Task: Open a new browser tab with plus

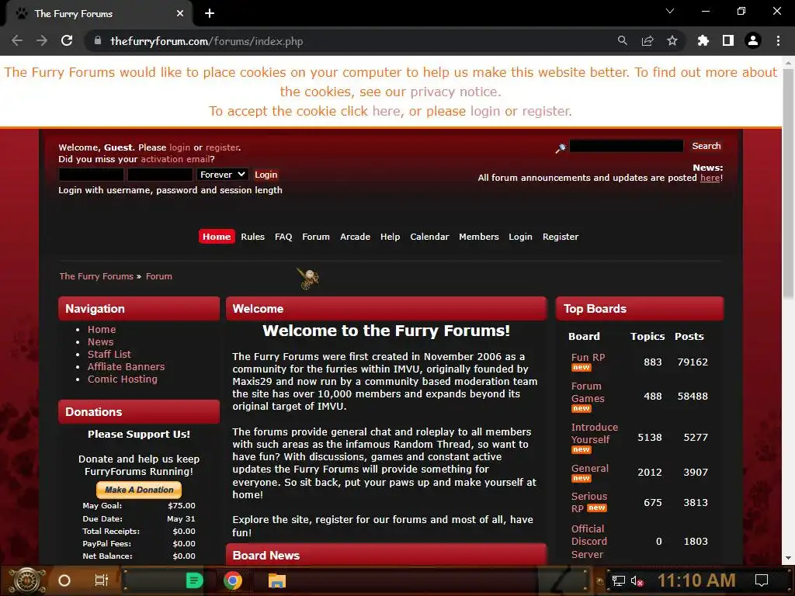Action: click(x=210, y=14)
